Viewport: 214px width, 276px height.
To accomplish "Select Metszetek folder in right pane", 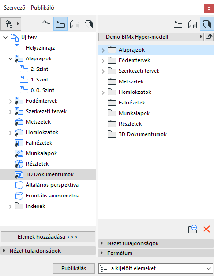I will tap(126, 81).
